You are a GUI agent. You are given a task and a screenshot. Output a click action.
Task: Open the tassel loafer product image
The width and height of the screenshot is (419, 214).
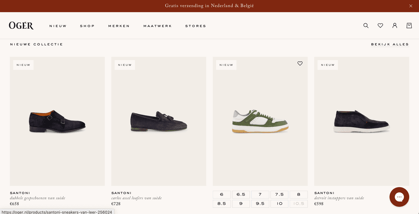click(159, 121)
